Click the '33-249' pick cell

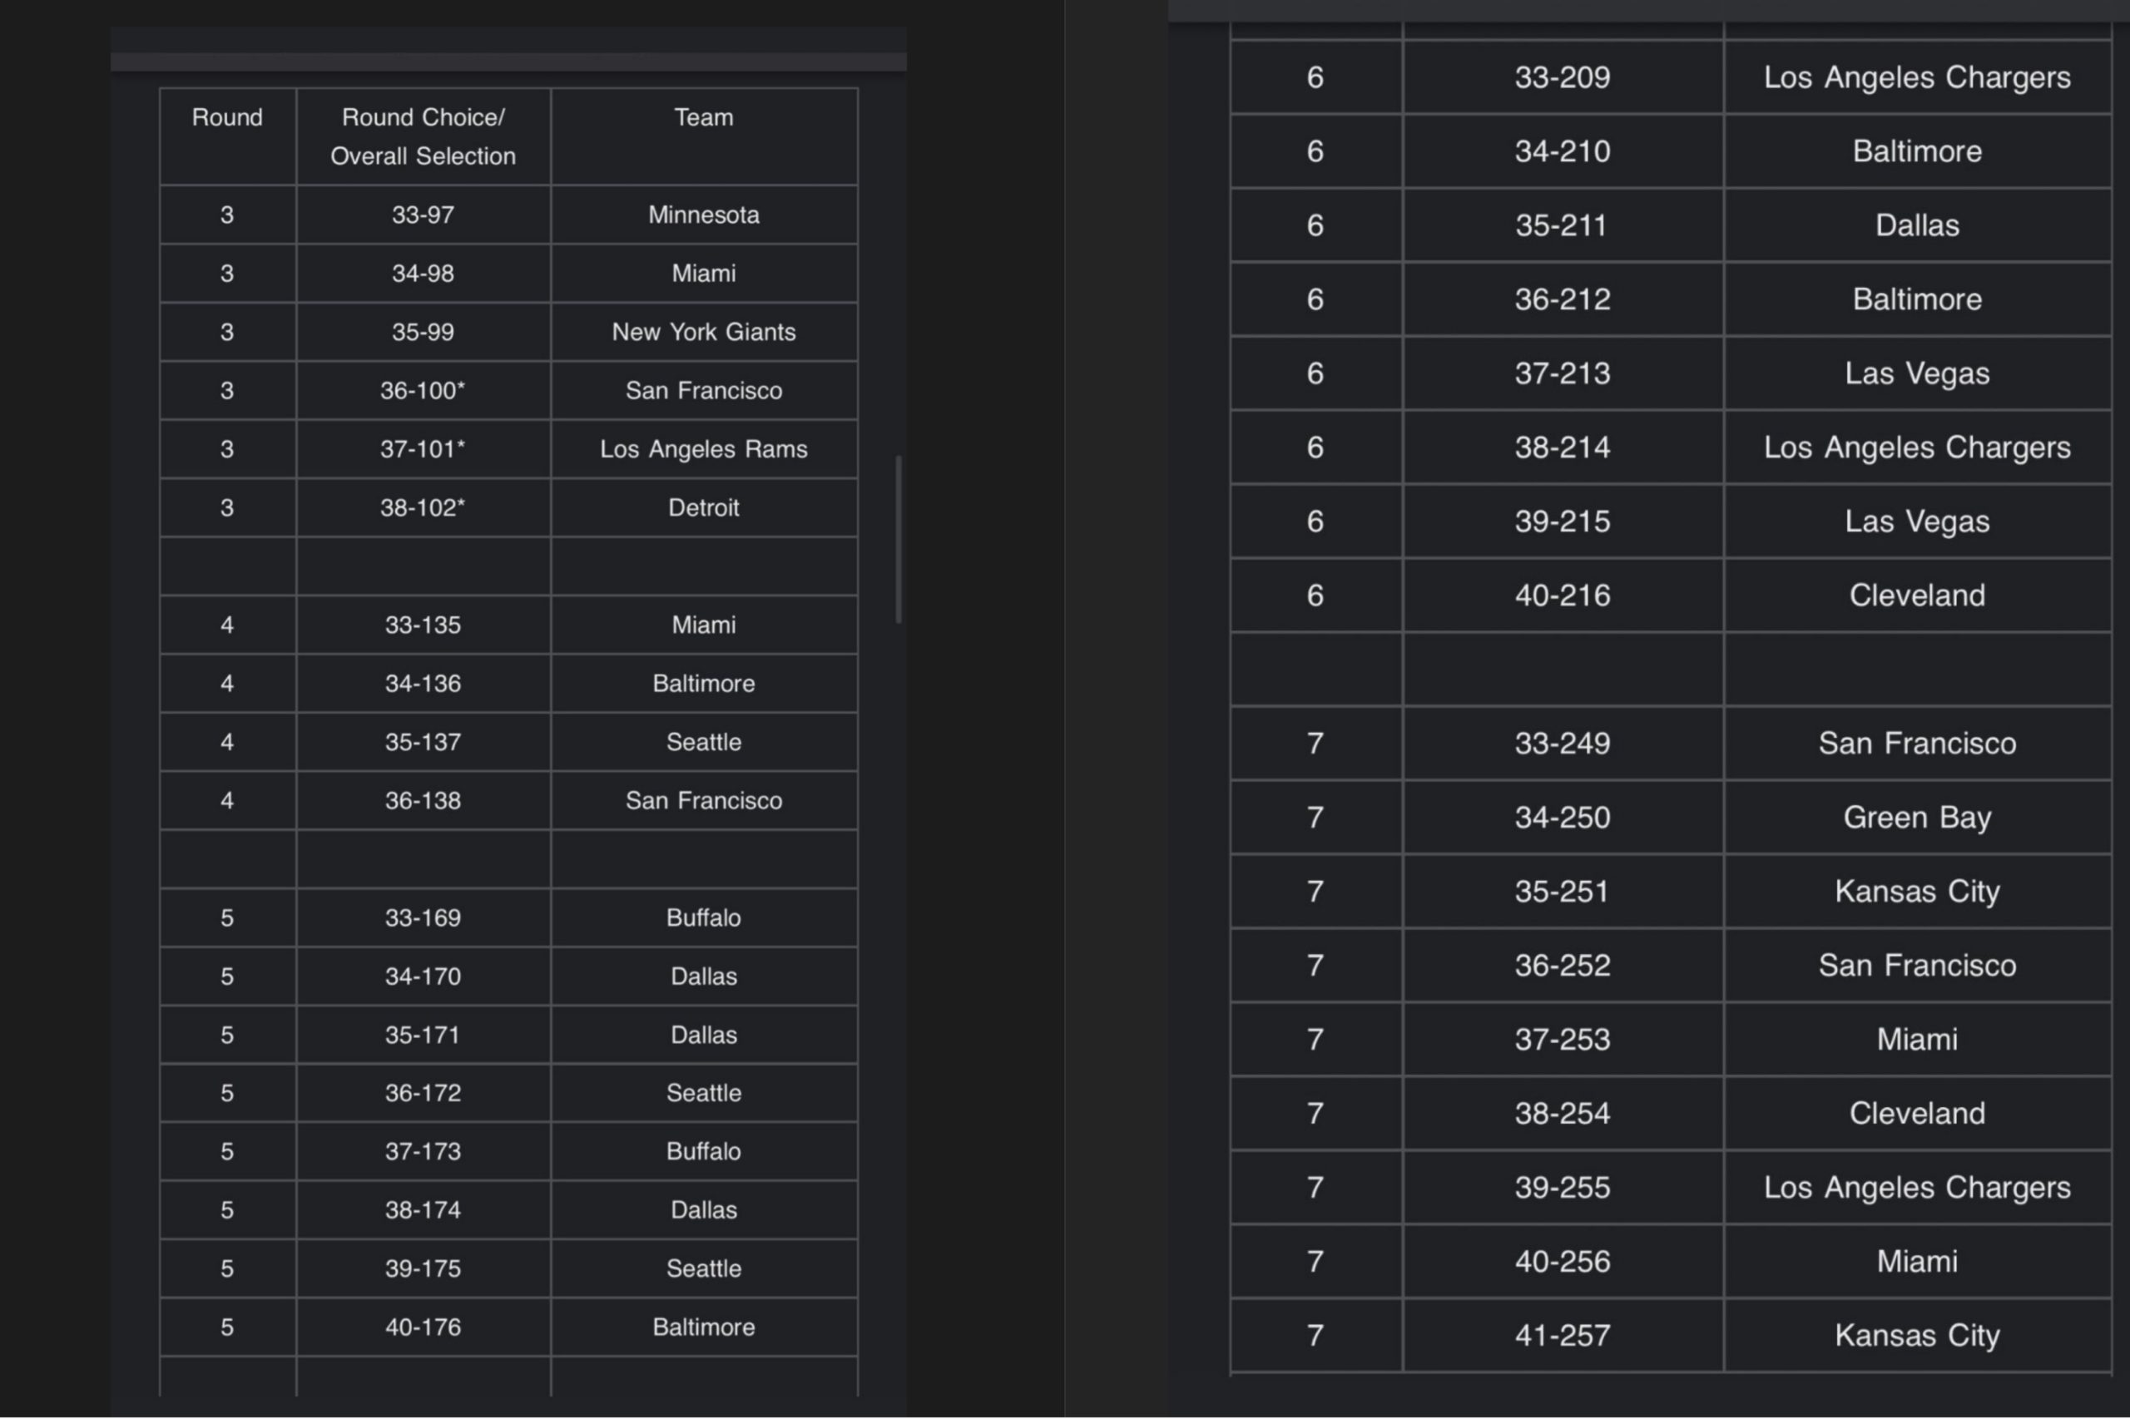1563,744
